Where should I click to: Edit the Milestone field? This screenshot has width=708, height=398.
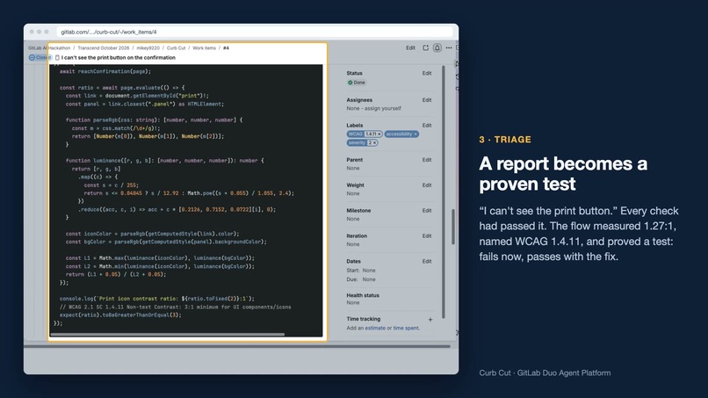point(427,211)
